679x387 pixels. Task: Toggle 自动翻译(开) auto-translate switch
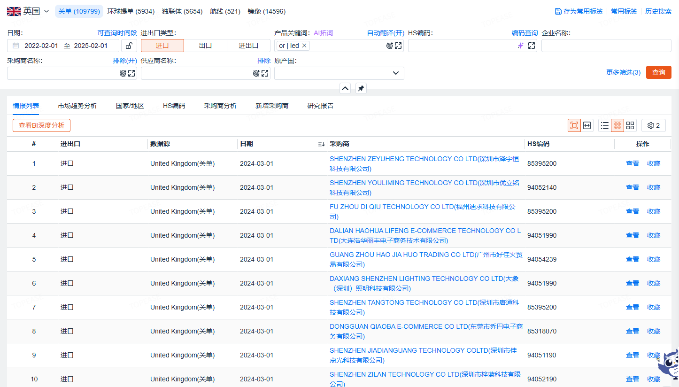[386, 33]
